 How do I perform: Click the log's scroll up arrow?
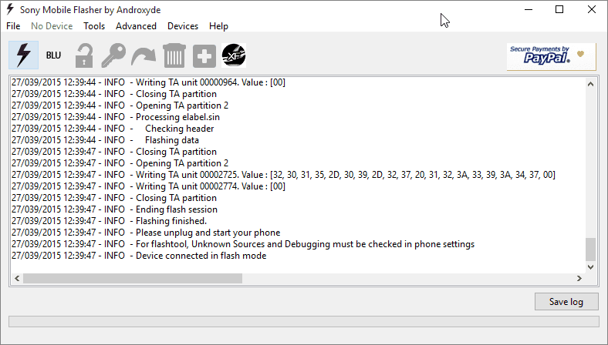click(x=590, y=84)
